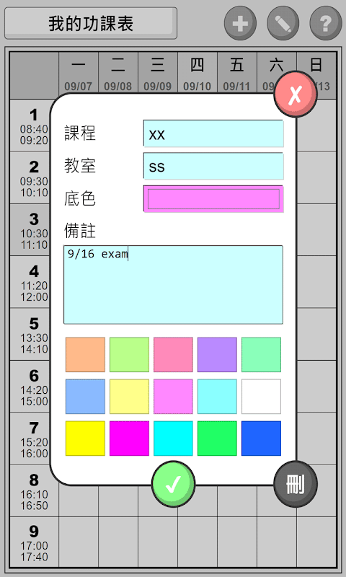Delete the course with 刪 button

296,484
